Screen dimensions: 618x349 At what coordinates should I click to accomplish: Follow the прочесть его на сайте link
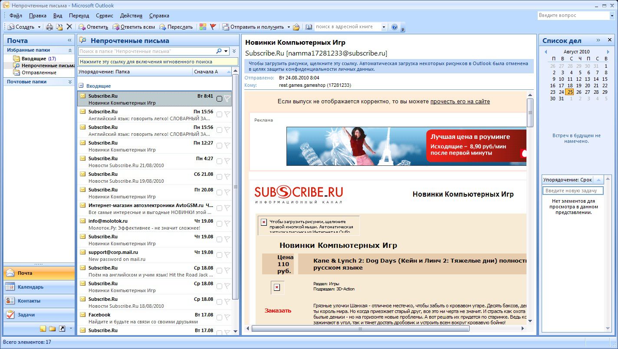(x=460, y=102)
